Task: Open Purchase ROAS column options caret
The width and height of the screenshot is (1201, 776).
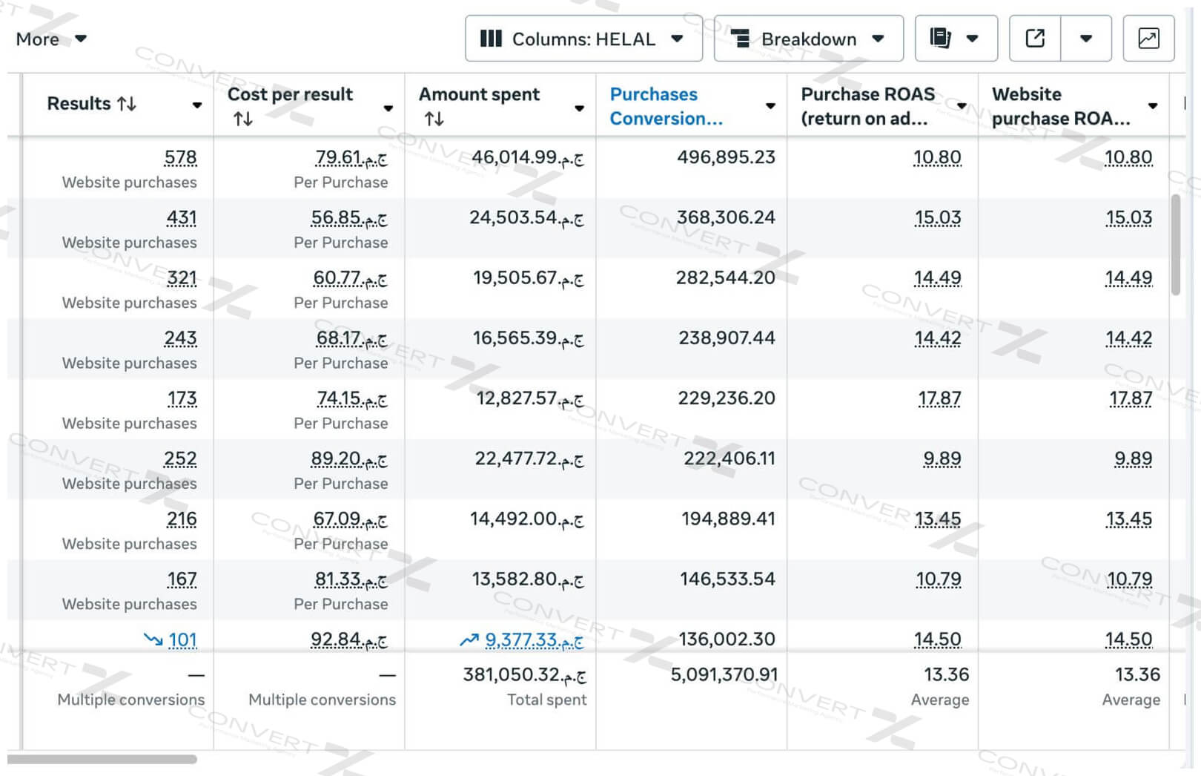Action: point(962,106)
